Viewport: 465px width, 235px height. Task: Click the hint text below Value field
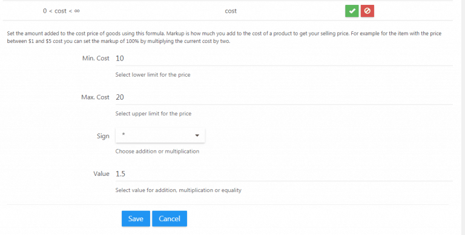(x=178, y=190)
